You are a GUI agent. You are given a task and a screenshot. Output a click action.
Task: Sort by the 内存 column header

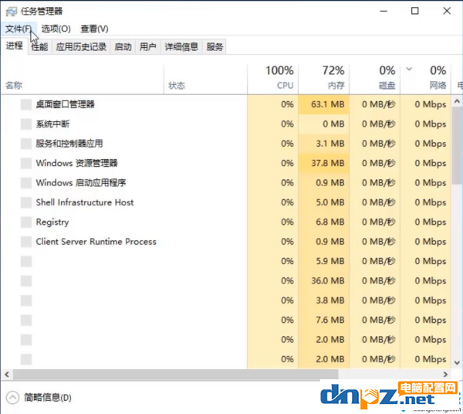click(324, 78)
